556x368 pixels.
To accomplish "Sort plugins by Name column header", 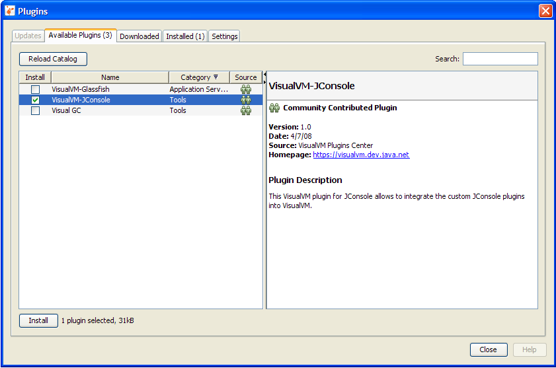I will point(110,77).
